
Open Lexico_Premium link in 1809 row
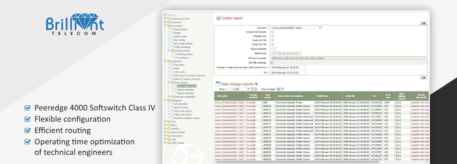(x=230, y=103)
